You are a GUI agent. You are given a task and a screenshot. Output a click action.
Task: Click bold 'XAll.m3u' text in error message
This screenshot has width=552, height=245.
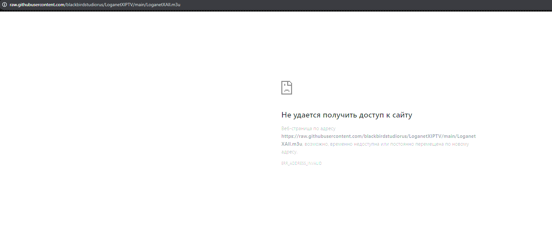291,144
